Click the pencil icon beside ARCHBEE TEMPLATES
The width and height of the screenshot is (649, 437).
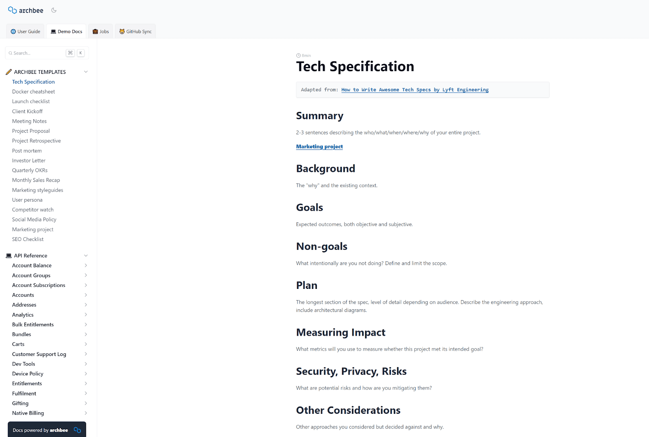click(9, 72)
